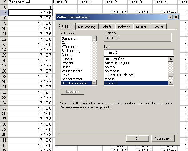Select the Kanal 1 header cell
Viewport: 188px width, 151px height.
(90, 2)
